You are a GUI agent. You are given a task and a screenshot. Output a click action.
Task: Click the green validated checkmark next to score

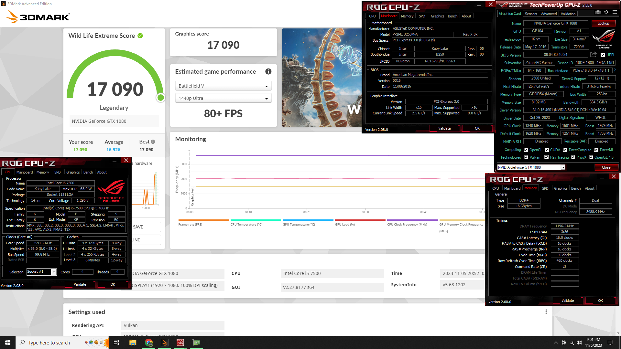coord(140,36)
